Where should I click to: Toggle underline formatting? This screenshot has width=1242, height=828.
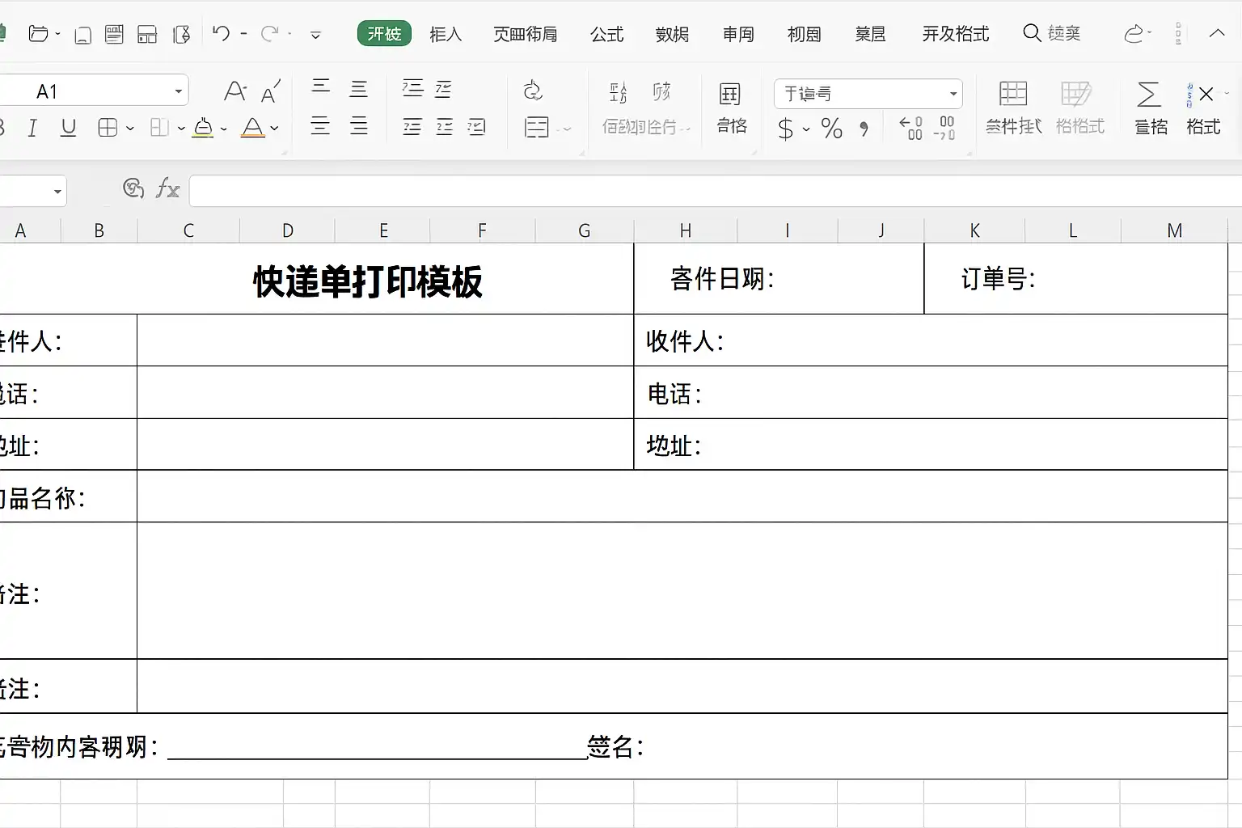(69, 128)
